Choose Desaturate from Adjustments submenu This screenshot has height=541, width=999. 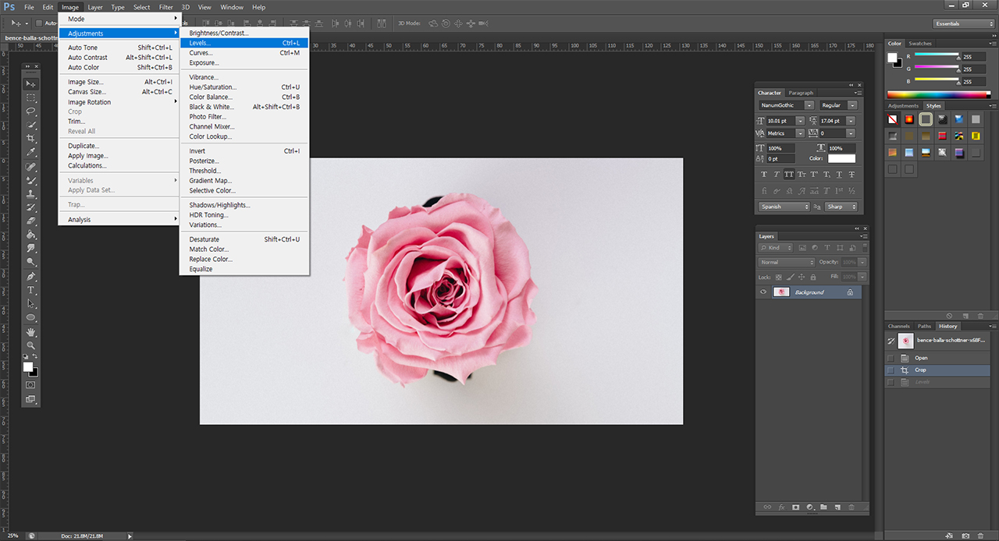[x=244, y=239]
